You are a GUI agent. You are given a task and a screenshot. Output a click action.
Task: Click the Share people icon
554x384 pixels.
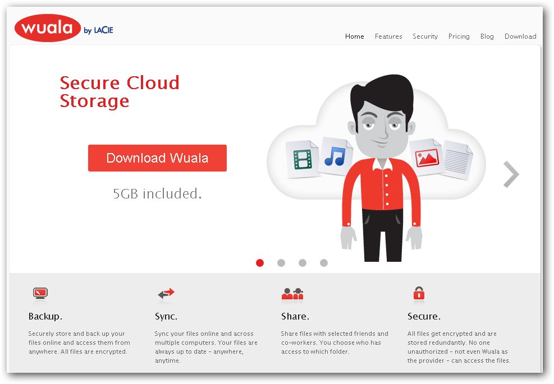click(x=292, y=294)
